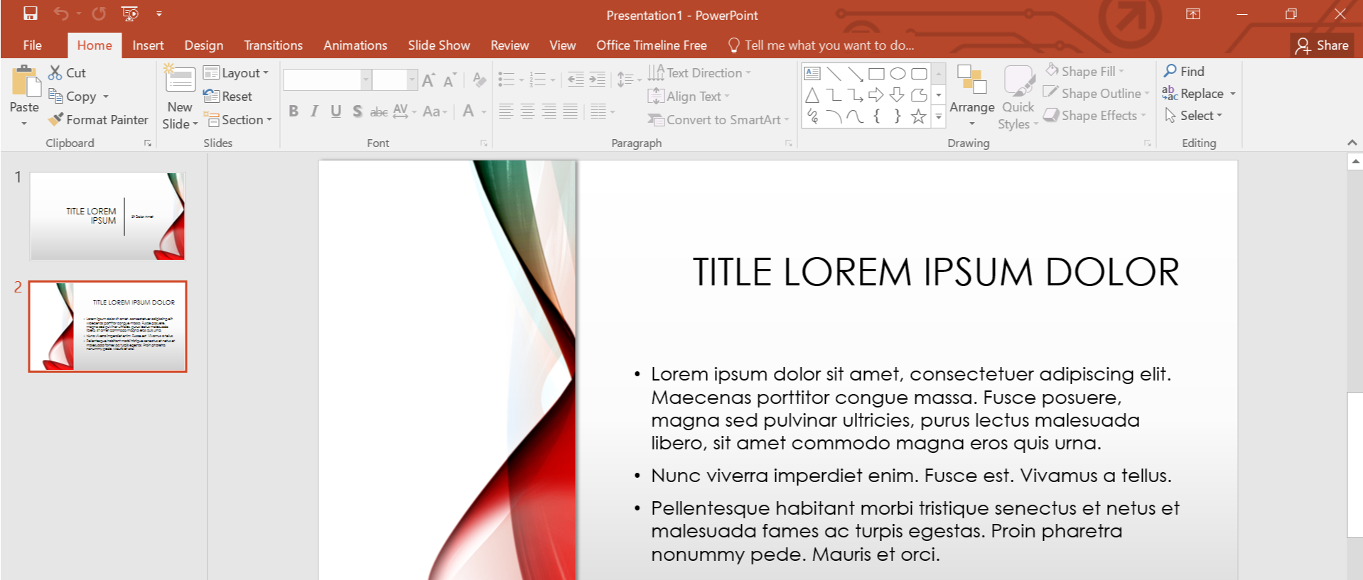Click the Save icon in quick access toolbar
The height and width of the screenshot is (580, 1363).
30,13
